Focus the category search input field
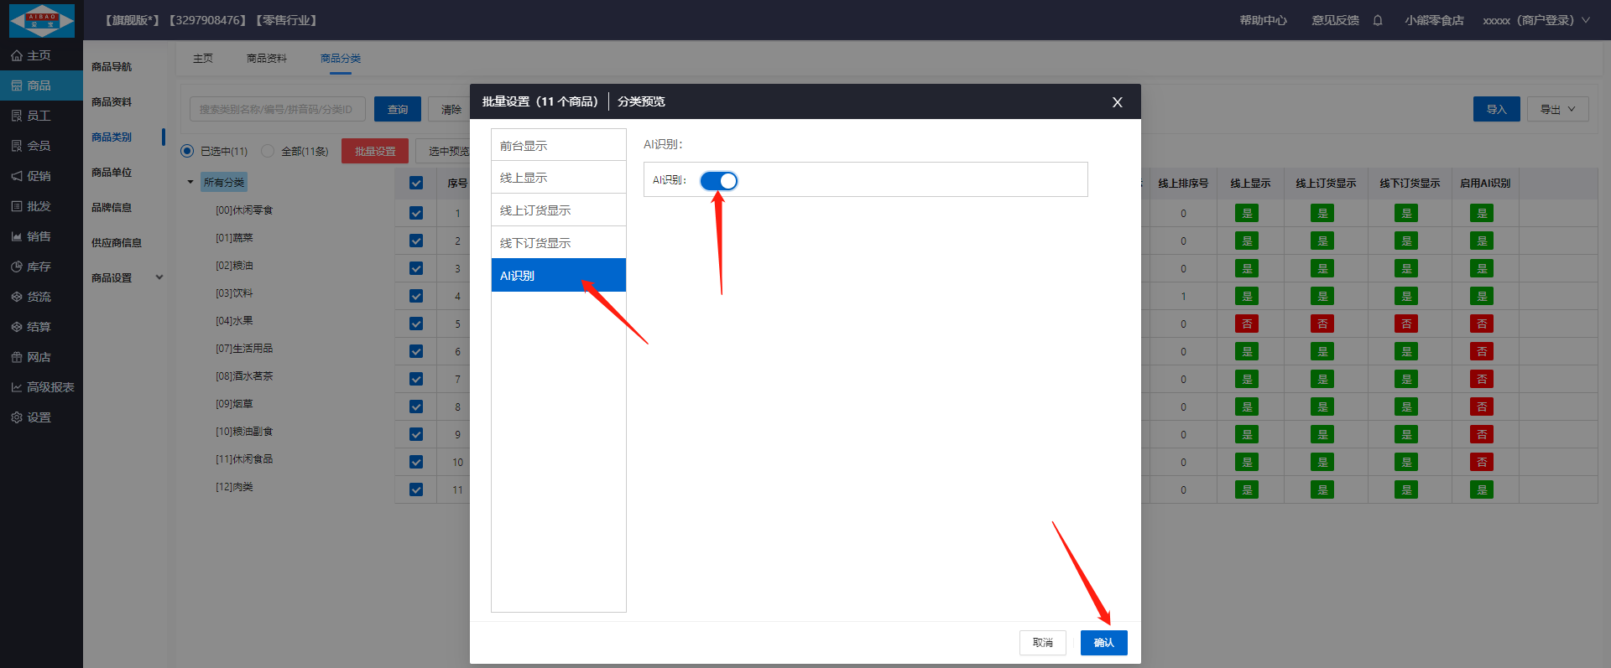Screen dimensions: 1611x668 [x=278, y=109]
